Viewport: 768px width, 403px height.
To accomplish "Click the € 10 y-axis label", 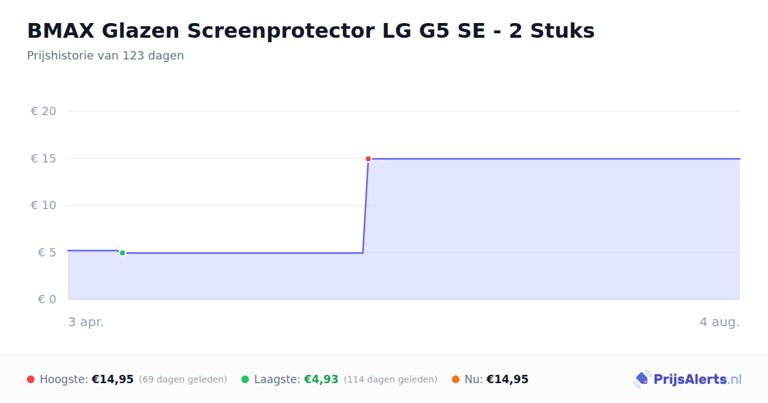I will [x=44, y=205].
